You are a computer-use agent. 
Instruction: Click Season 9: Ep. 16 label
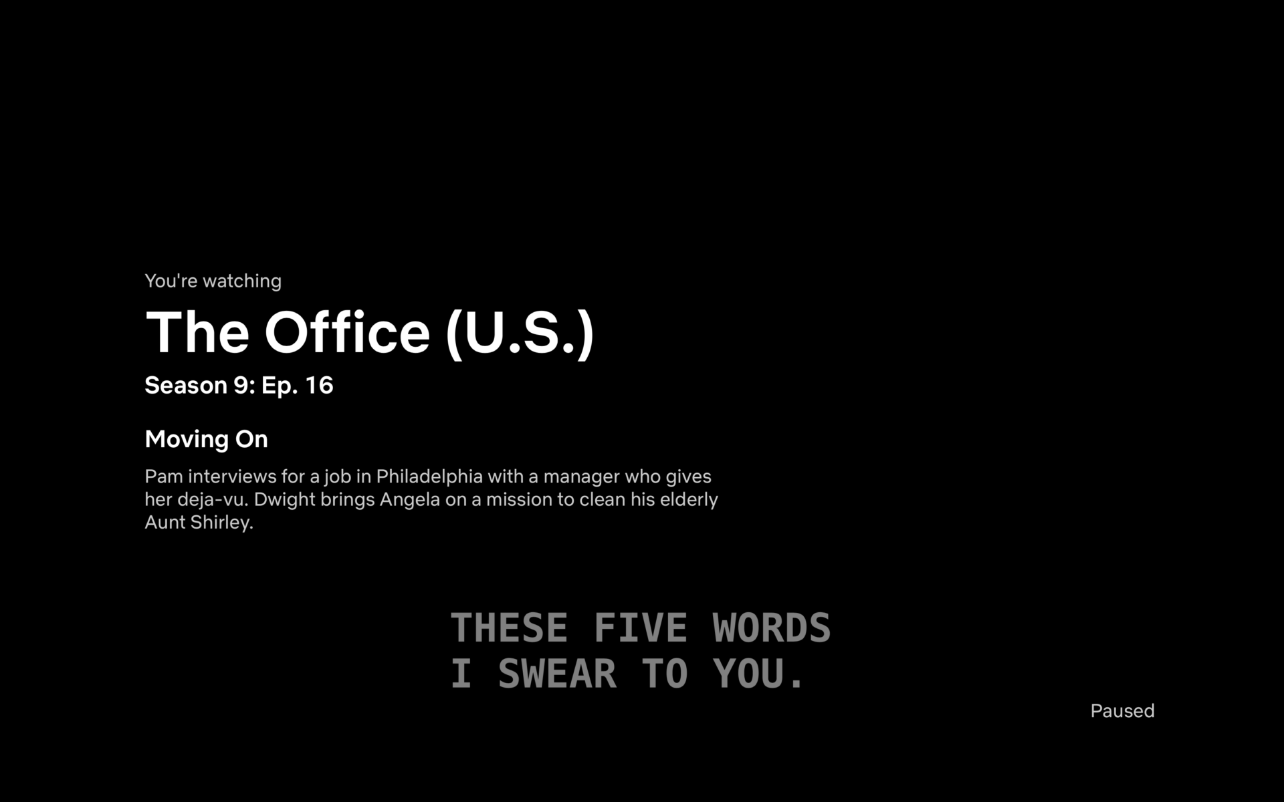pyautogui.click(x=240, y=385)
